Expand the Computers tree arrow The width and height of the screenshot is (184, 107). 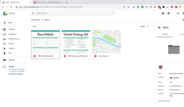tap(2, 34)
